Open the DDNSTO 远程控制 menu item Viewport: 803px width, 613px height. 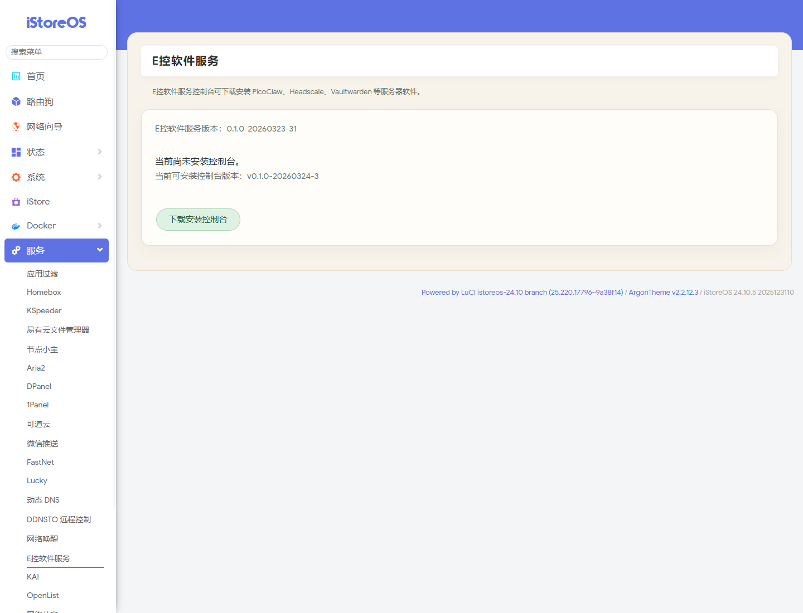point(59,519)
